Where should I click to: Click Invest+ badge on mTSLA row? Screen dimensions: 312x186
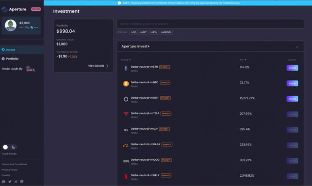166,114
